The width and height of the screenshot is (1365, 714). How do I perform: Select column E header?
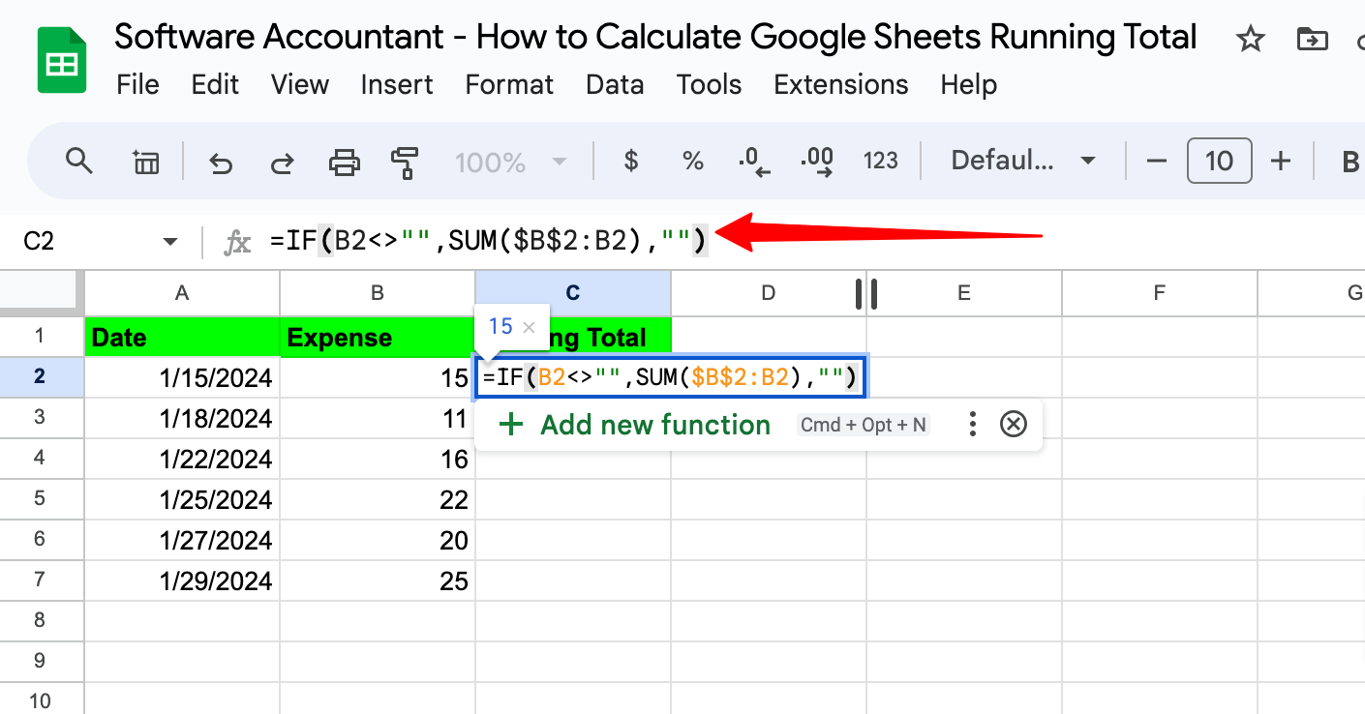[964, 292]
